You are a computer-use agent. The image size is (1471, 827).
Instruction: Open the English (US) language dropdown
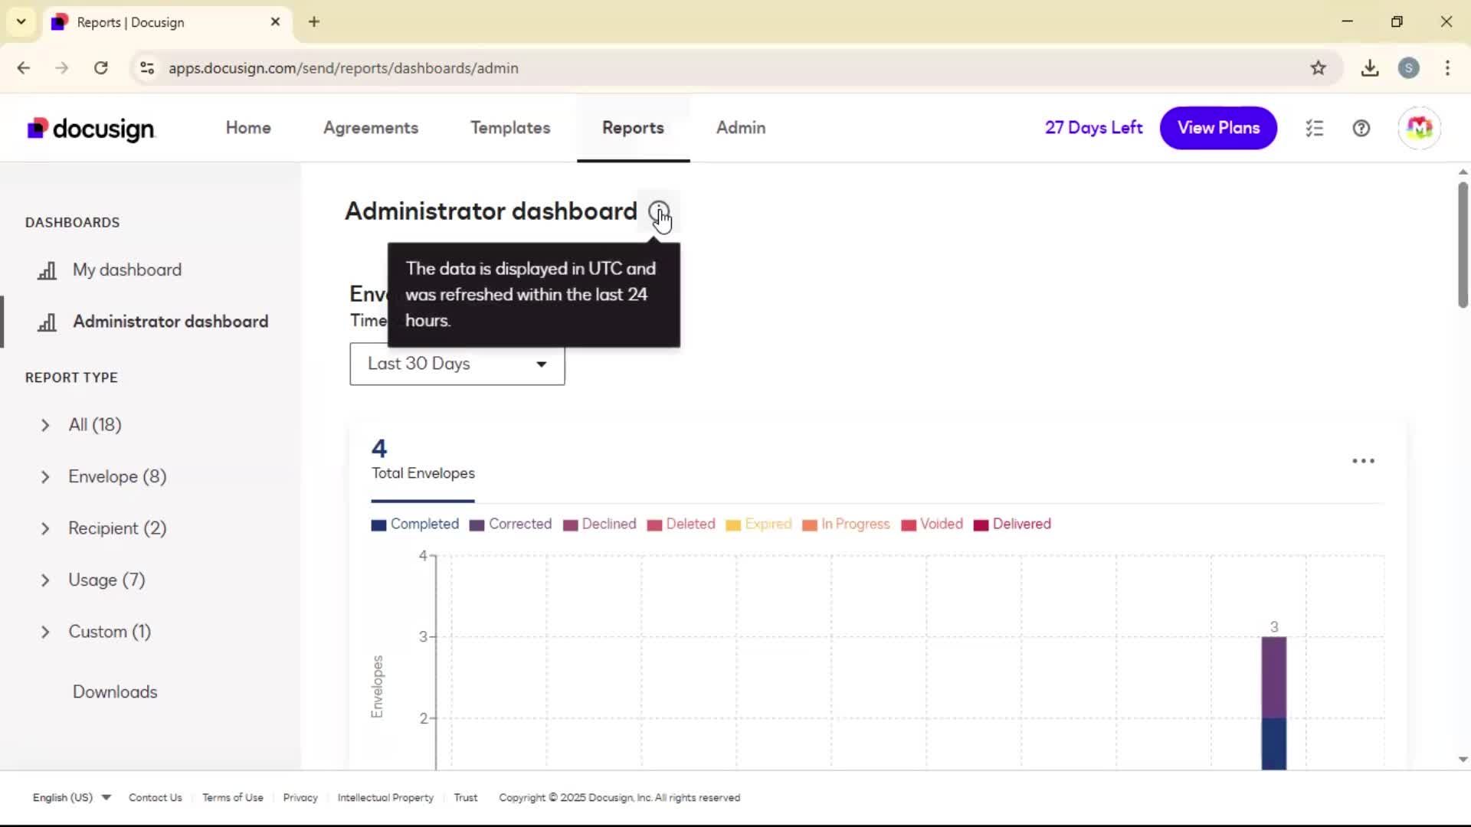coord(71,797)
